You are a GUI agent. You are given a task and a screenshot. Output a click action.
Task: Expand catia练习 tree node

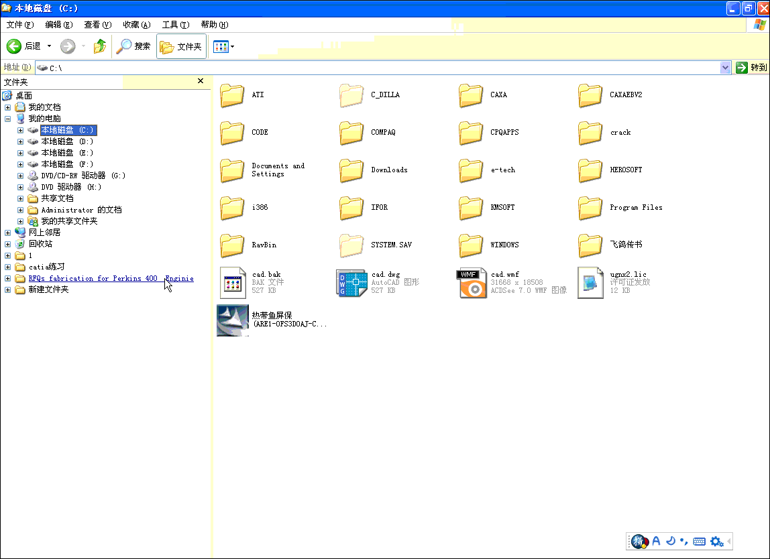click(x=8, y=267)
